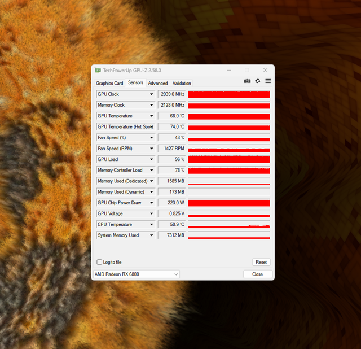The width and height of the screenshot is (361, 349).
Task: Click the GPU-Z title bar app icon
Action: [98, 70]
